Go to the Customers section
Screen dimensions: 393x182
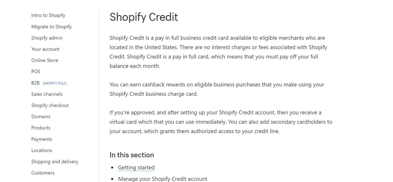[x=43, y=173]
